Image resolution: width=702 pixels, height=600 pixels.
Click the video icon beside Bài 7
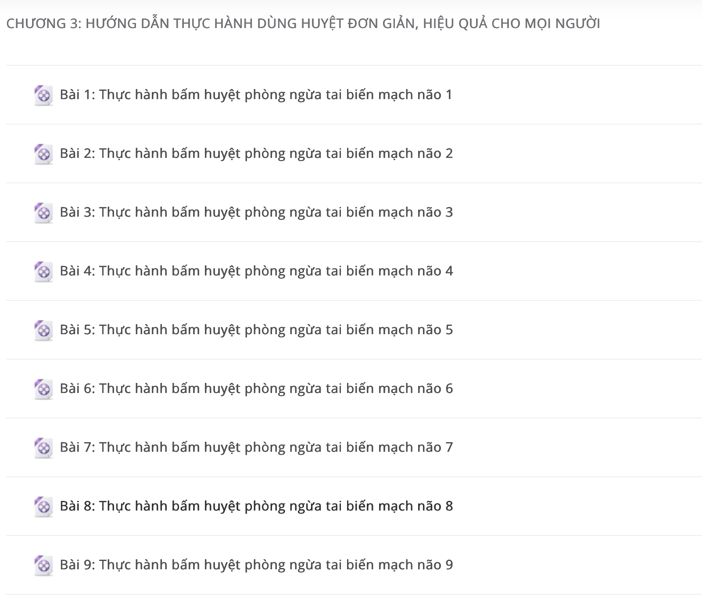pos(43,448)
